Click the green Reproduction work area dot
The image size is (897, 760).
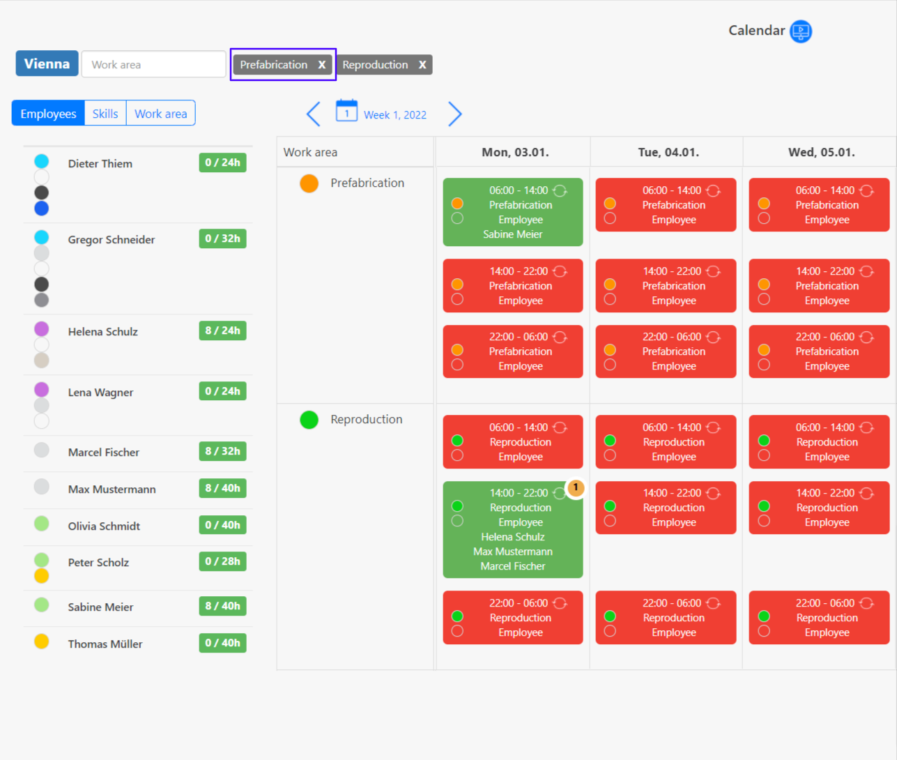tap(309, 420)
